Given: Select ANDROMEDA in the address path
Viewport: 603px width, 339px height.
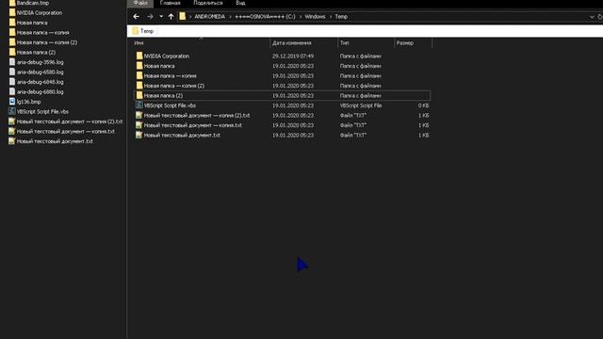Looking at the screenshot, I should tap(209, 17).
